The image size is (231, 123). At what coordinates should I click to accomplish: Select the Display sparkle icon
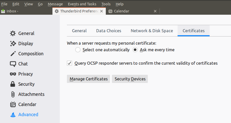click(13, 43)
